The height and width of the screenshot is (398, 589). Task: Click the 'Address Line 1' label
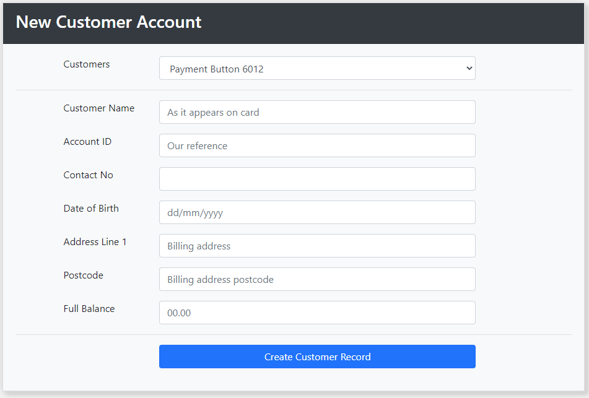95,242
